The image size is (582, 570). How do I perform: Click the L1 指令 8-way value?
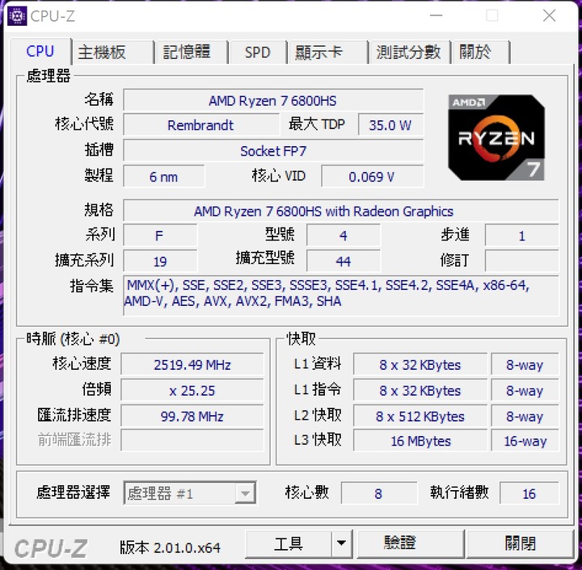525,390
